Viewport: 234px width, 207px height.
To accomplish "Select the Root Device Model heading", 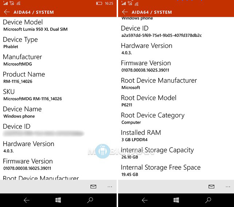I will [x=149, y=98].
